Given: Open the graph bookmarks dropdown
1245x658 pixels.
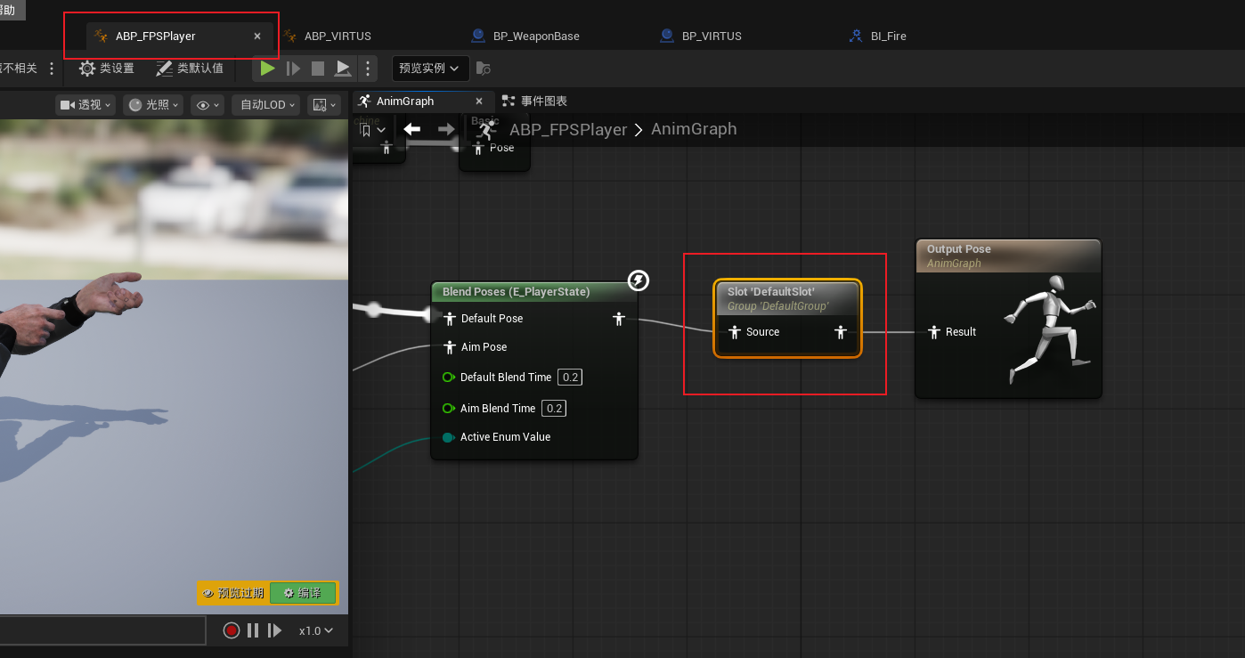Looking at the screenshot, I should click(x=372, y=130).
